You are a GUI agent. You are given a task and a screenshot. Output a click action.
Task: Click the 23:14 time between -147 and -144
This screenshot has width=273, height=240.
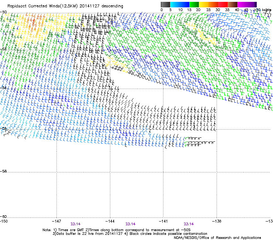(x=76, y=224)
